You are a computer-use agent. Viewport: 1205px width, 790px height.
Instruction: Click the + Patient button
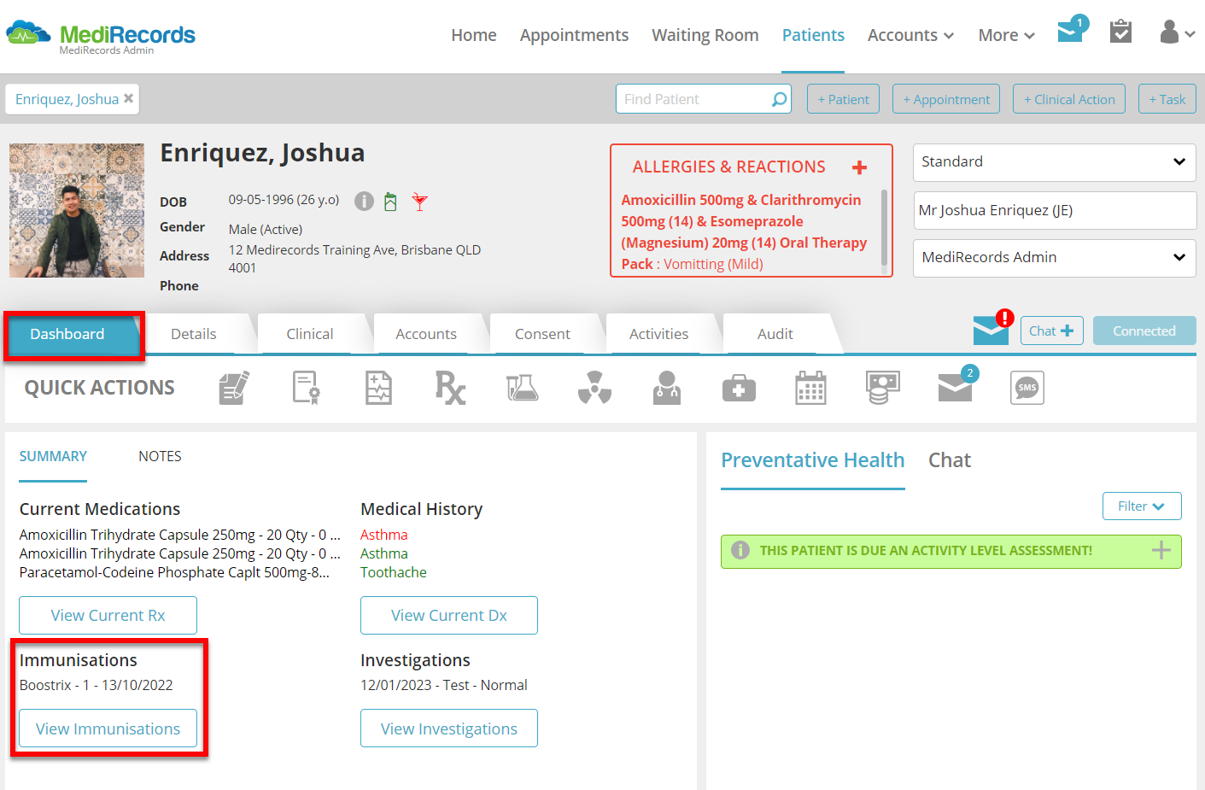pos(843,99)
